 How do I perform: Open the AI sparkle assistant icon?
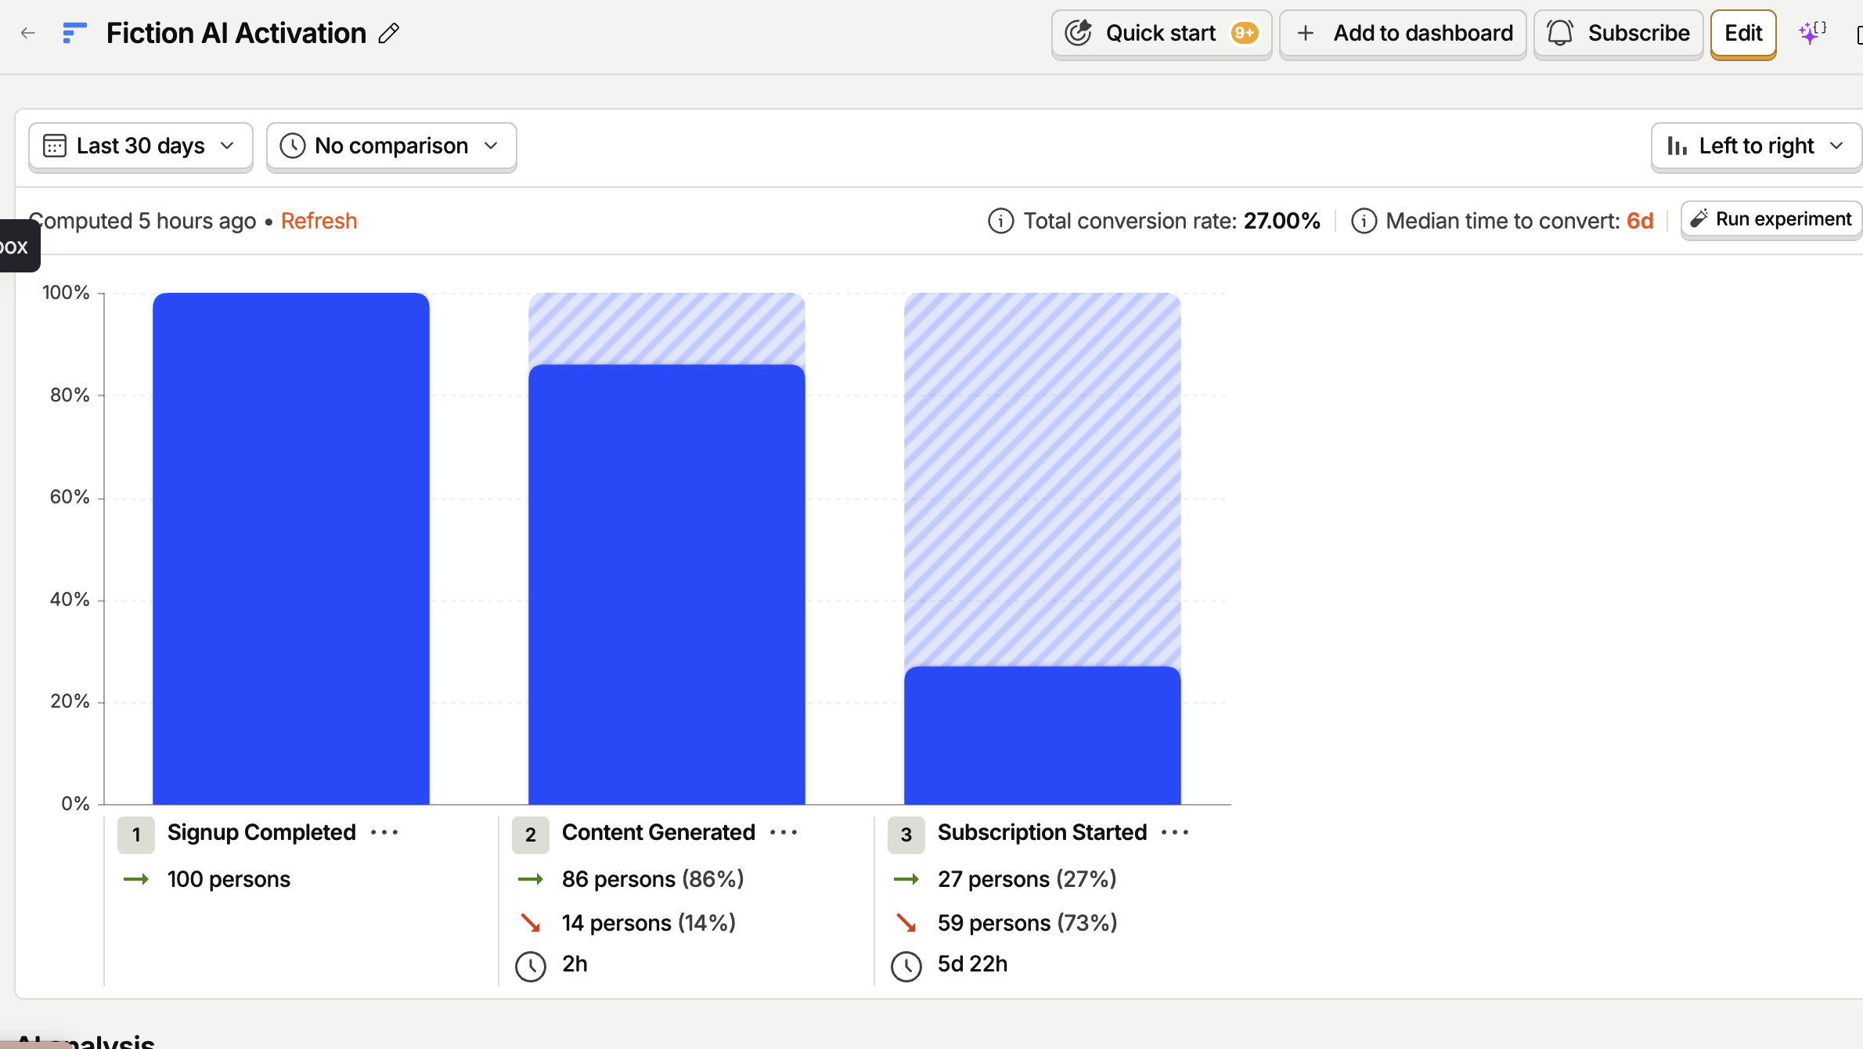coord(1811,33)
